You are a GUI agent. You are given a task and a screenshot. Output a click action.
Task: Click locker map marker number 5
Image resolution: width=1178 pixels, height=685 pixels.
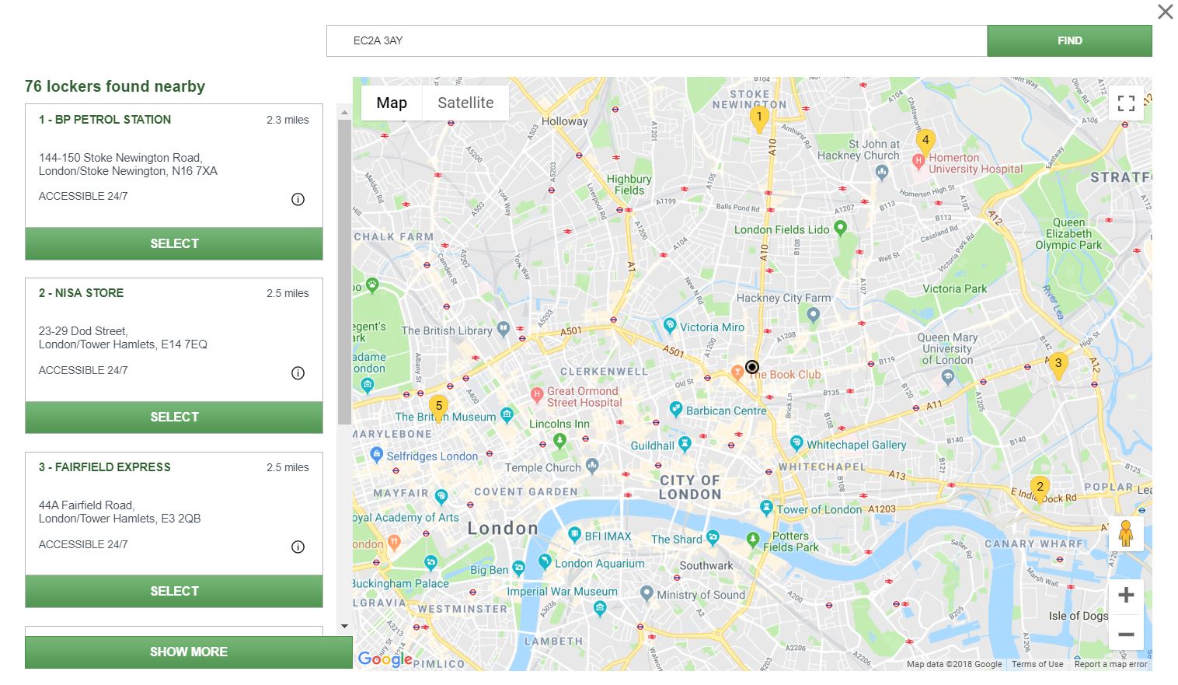[438, 407]
